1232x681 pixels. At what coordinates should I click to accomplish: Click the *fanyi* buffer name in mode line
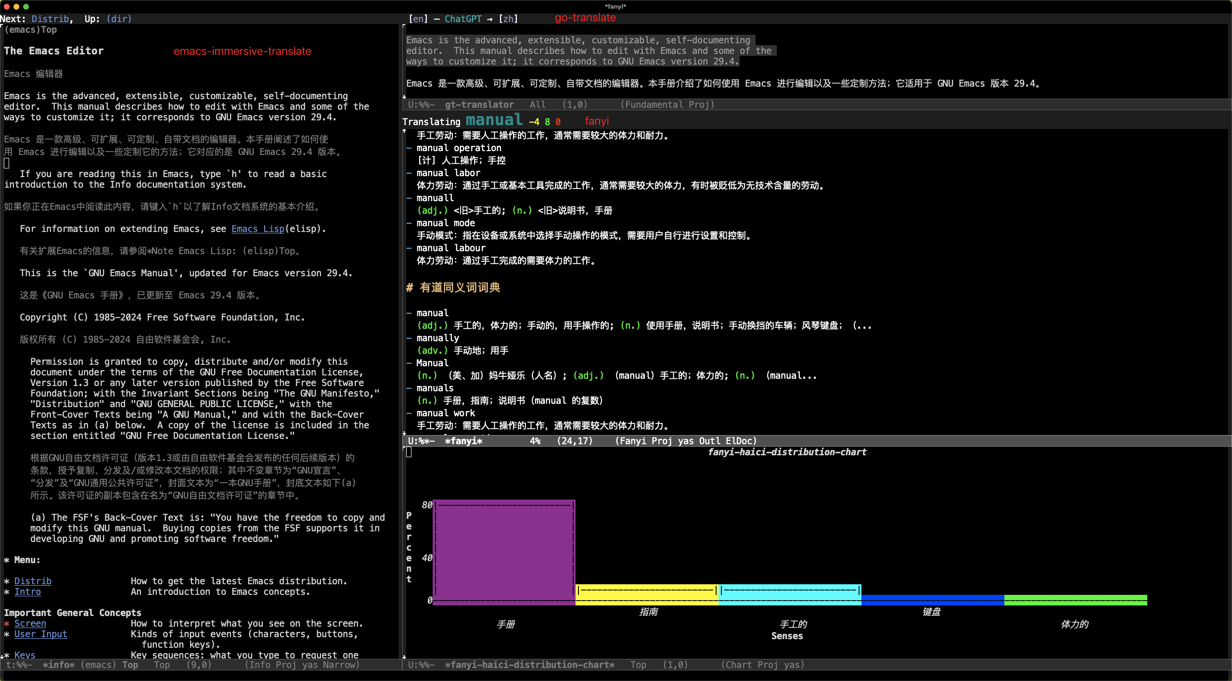point(463,441)
